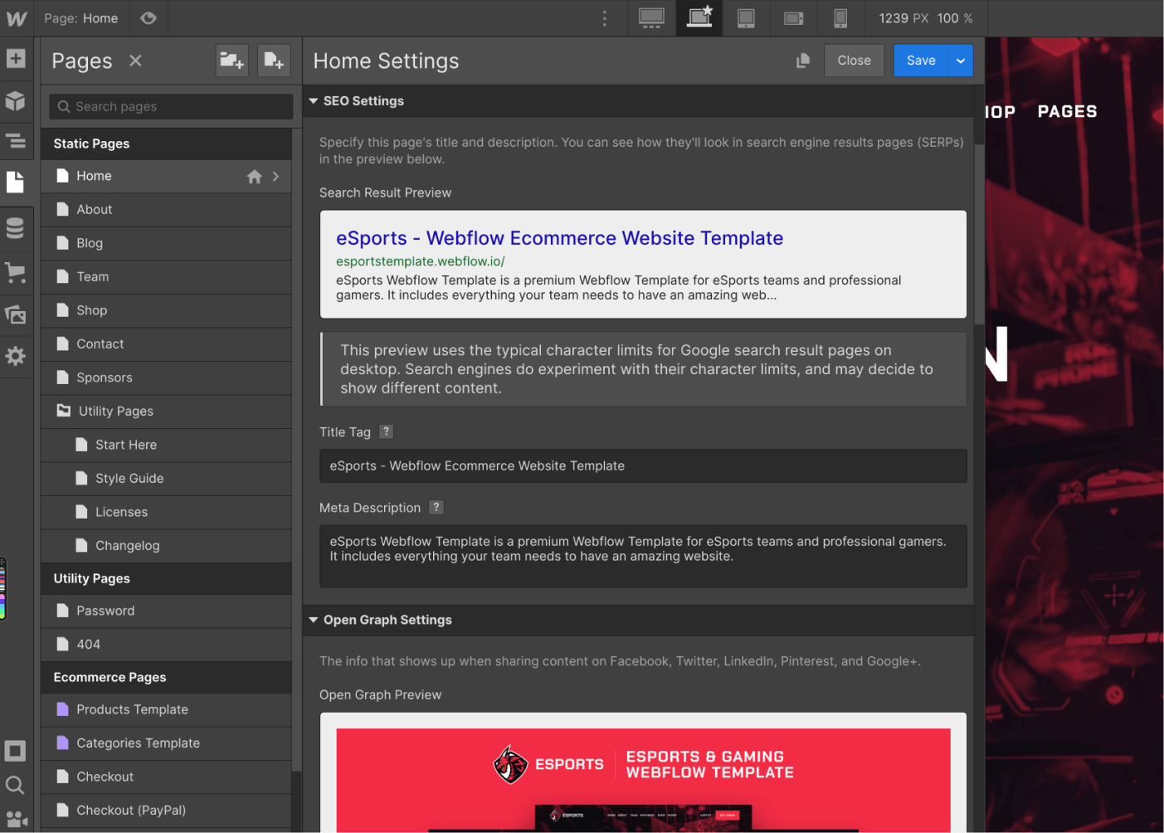Click the Title Tag input field
Viewport: 1164px width, 833px height.
643,466
